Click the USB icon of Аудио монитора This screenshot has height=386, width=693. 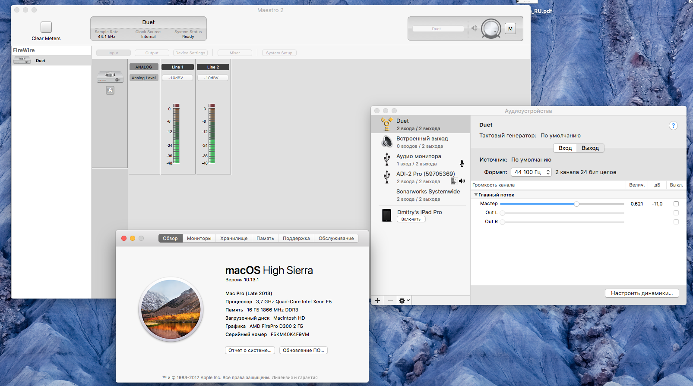click(x=387, y=159)
